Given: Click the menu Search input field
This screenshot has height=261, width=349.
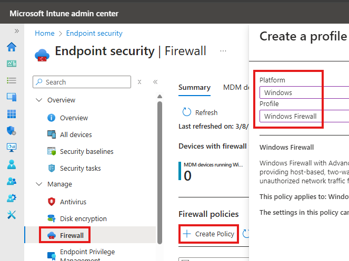Looking at the screenshot, I should click(82, 82).
